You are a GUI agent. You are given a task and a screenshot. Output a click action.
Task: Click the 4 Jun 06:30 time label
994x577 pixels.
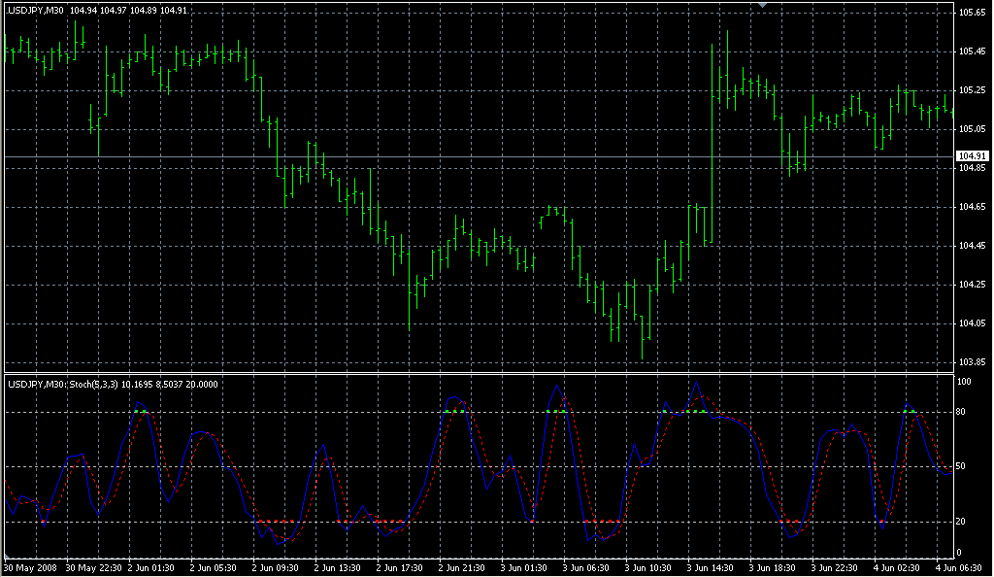959,567
